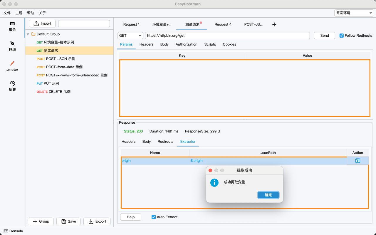Screen dimensions: 376x235
Task: Open the Console panel at bottom
Action: pyautogui.click(x=13, y=231)
